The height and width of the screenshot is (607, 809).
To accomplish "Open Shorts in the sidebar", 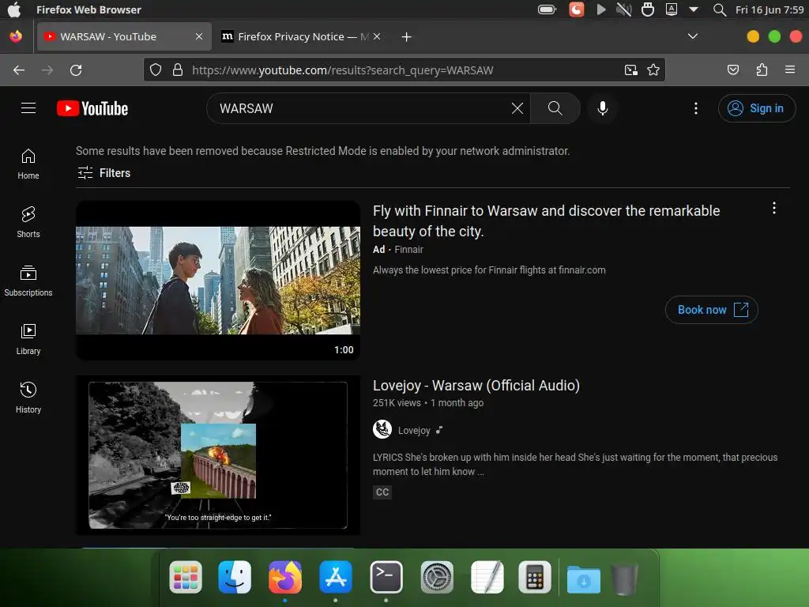I will pos(28,222).
